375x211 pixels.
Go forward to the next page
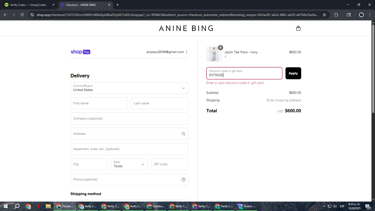point(13,15)
